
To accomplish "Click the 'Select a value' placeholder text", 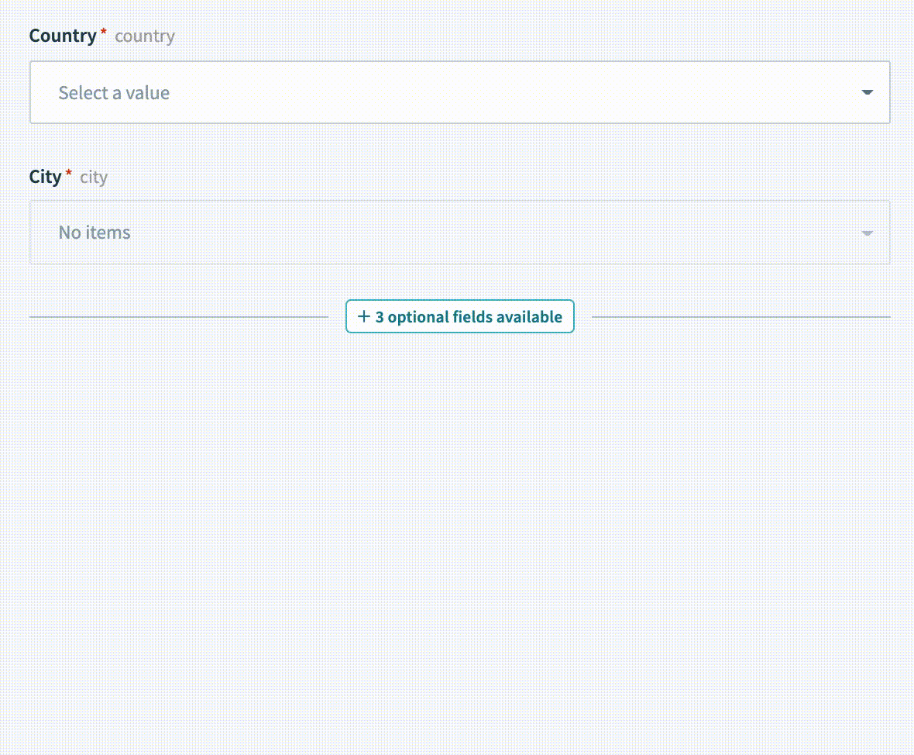I will (x=114, y=93).
